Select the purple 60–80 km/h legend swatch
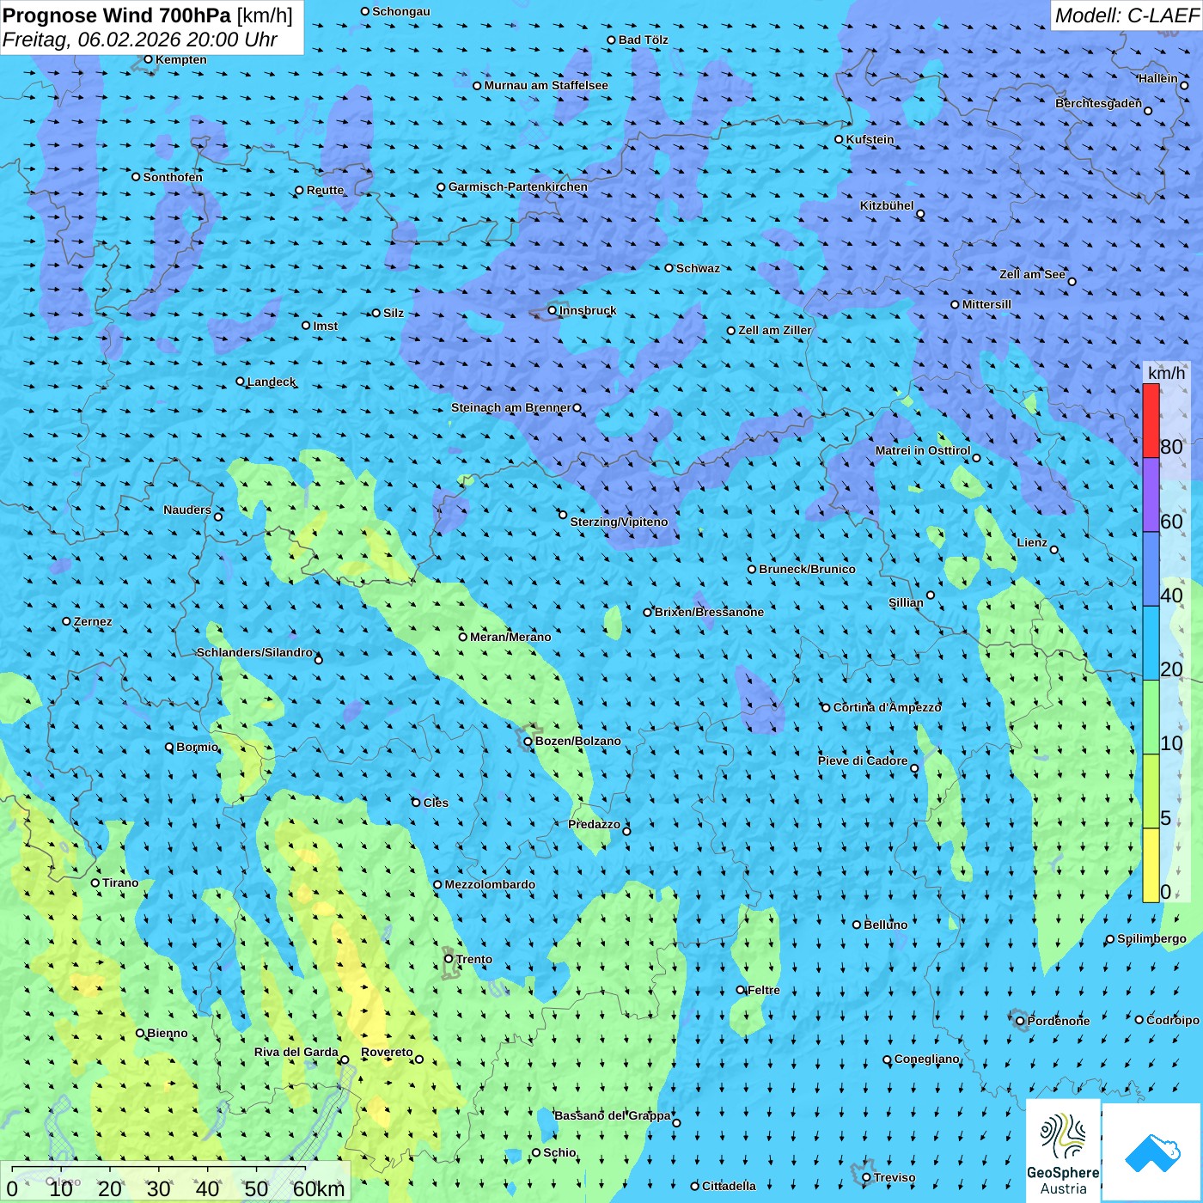Image resolution: width=1203 pixels, height=1203 pixels. 1151,495
